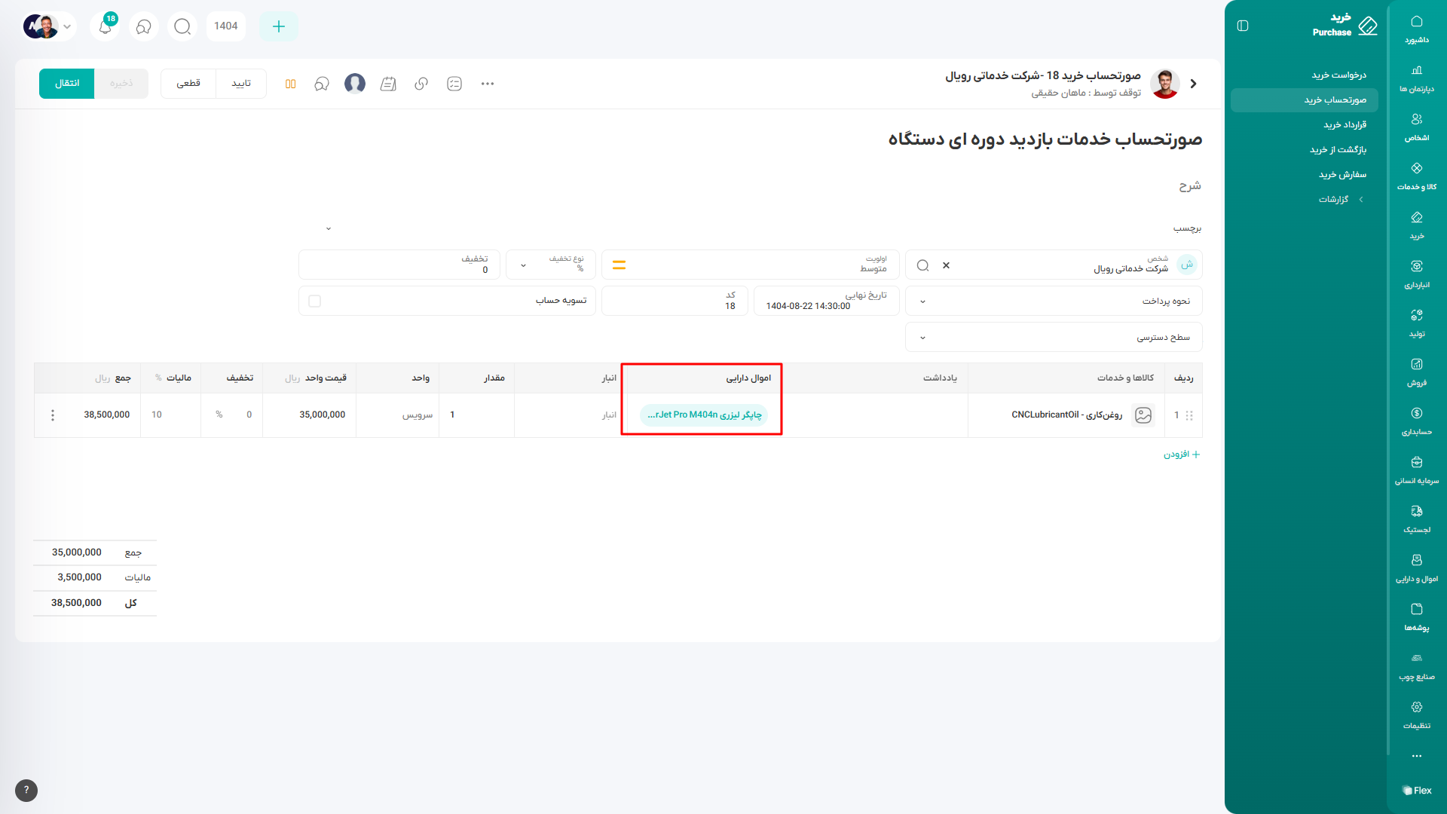Open the support headset icon in top bar
Image resolution: width=1447 pixels, height=814 pixels.
coord(143,26)
